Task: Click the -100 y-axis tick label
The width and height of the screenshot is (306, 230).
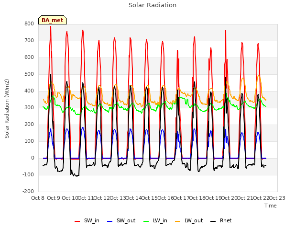Action: (x=28, y=174)
